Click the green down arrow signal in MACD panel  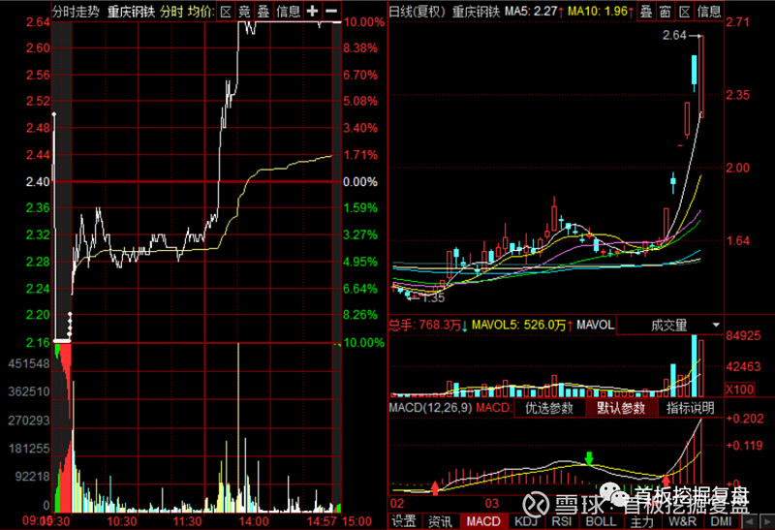coord(589,458)
